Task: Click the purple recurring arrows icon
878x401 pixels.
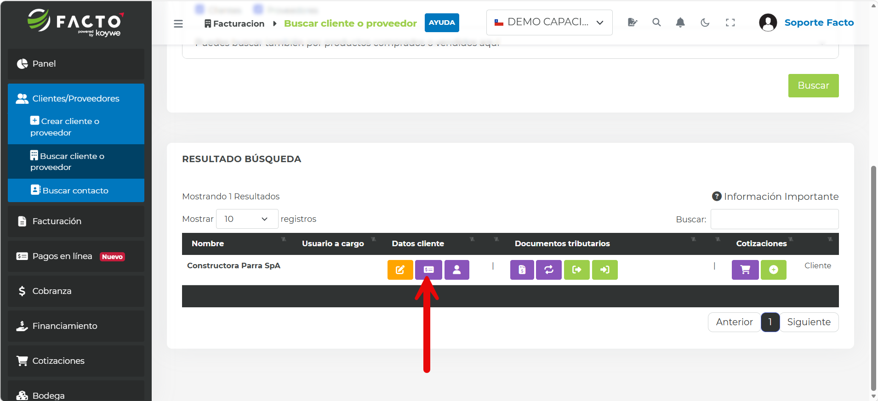Action: 549,270
